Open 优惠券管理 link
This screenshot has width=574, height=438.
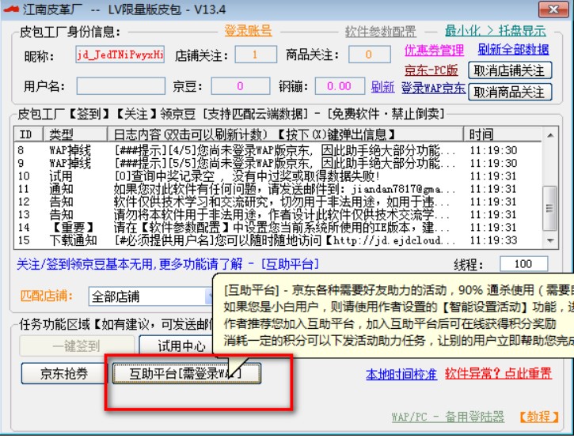click(x=434, y=50)
